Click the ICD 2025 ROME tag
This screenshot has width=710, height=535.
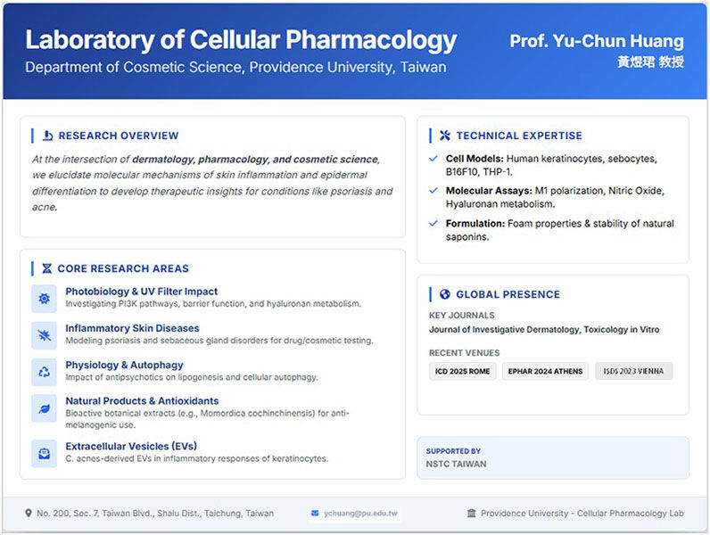click(462, 371)
